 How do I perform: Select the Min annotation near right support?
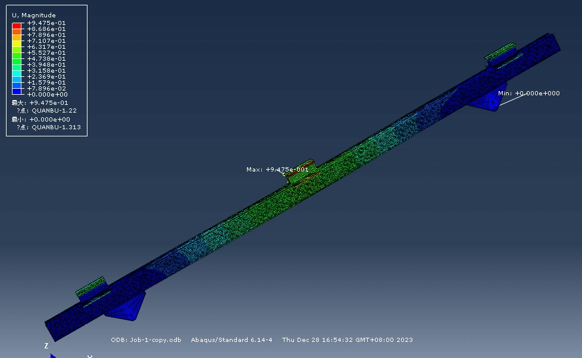[x=528, y=94]
